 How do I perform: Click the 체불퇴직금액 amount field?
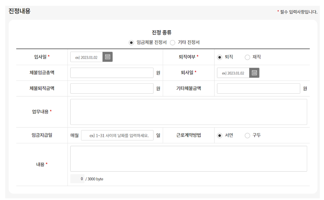point(112,88)
